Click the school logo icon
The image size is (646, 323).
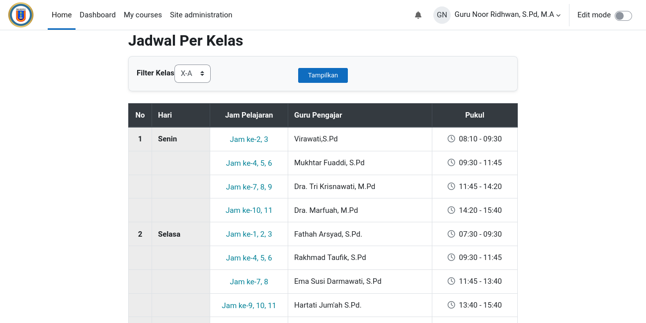[21, 15]
